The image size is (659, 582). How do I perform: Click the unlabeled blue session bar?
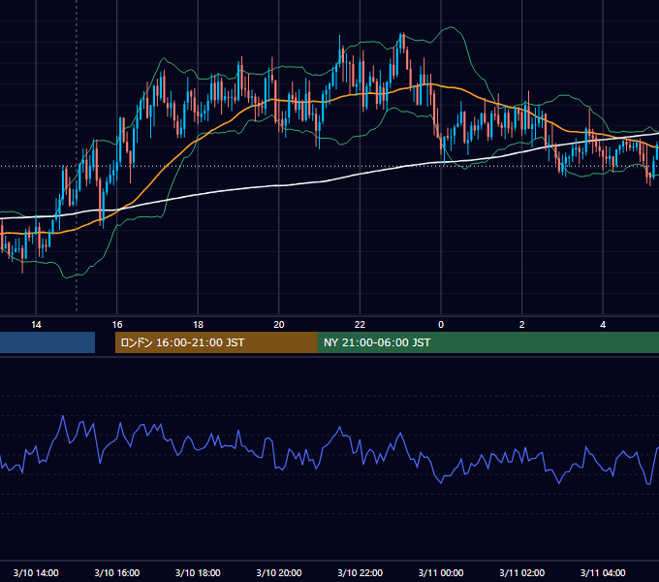(x=47, y=342)
